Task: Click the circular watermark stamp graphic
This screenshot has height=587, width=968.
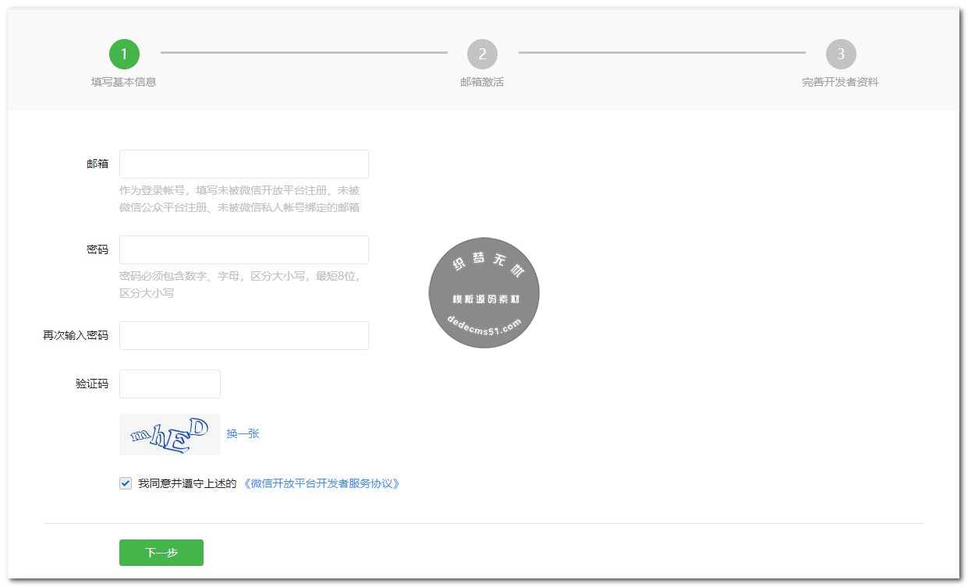Action: [484, 293]
